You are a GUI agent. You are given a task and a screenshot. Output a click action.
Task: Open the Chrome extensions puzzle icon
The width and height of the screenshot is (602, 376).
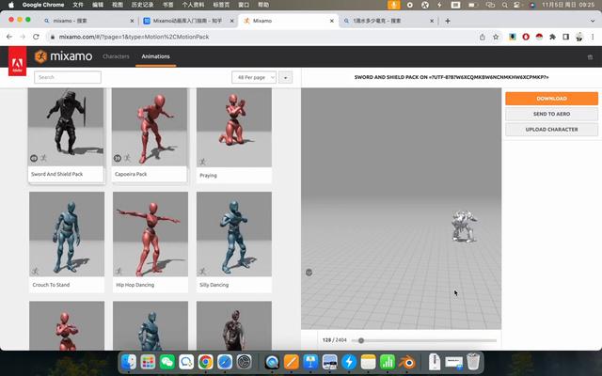point(552,37)
